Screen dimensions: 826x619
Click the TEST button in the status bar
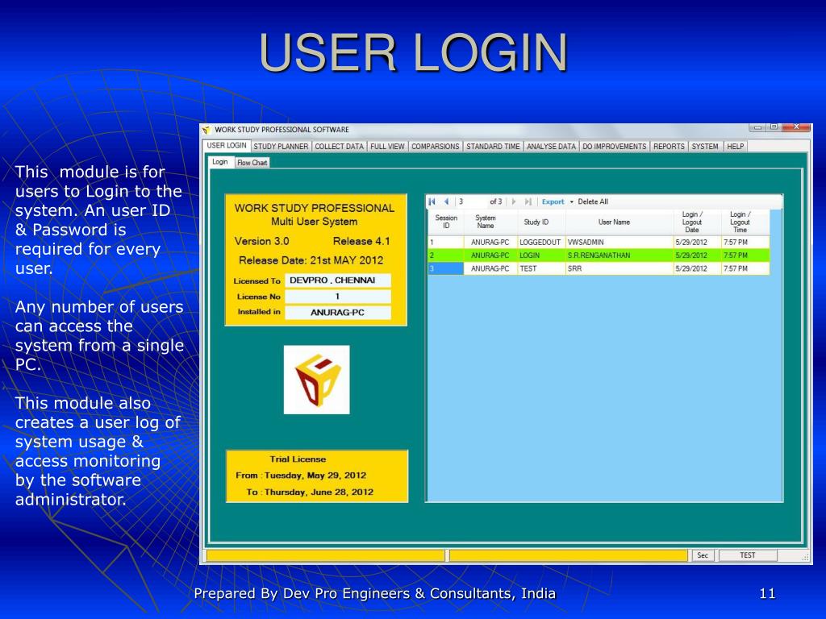point(749,555)
